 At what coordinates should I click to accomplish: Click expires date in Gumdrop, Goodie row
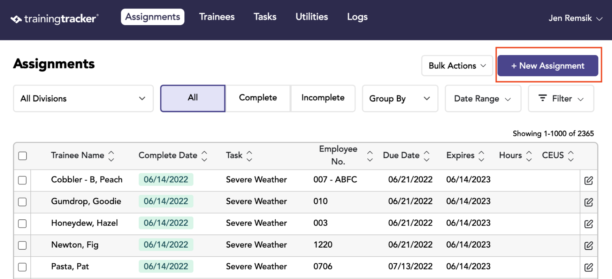pos(468,201)
